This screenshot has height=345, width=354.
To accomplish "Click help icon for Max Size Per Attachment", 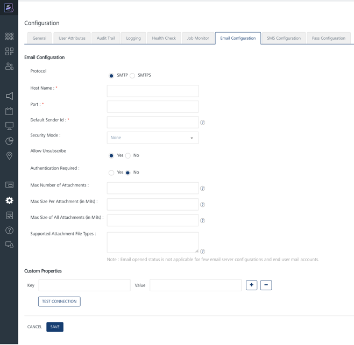I will point(202,205).
